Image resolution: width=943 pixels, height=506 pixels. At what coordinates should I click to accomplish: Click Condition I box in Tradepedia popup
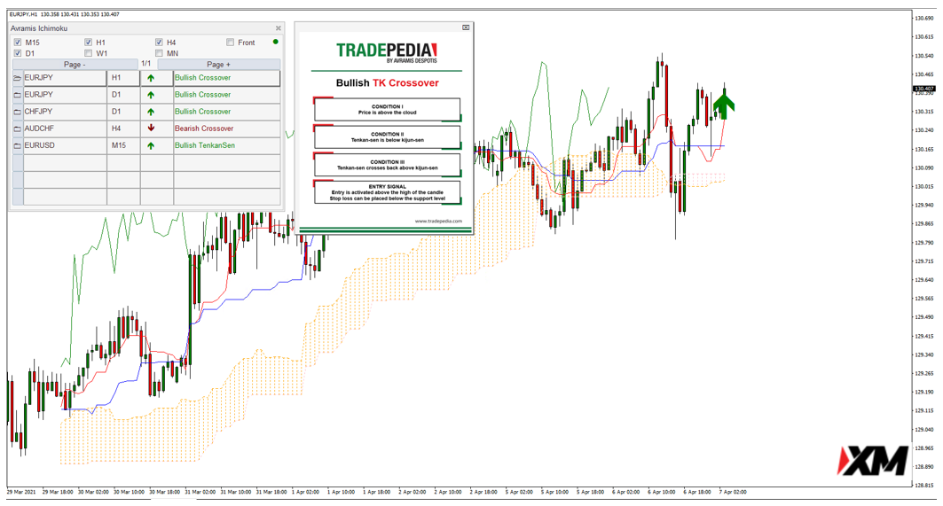pyautogui.click(x=387, y=109)
